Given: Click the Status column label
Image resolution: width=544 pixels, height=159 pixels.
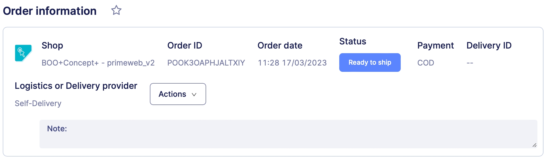Looking at the screenshot, I should coord(352,41).
